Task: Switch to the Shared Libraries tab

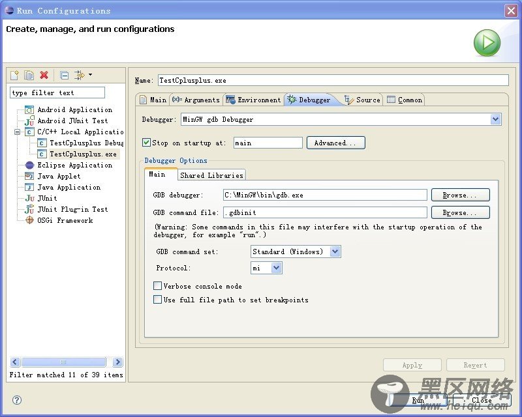Action: 211,175
